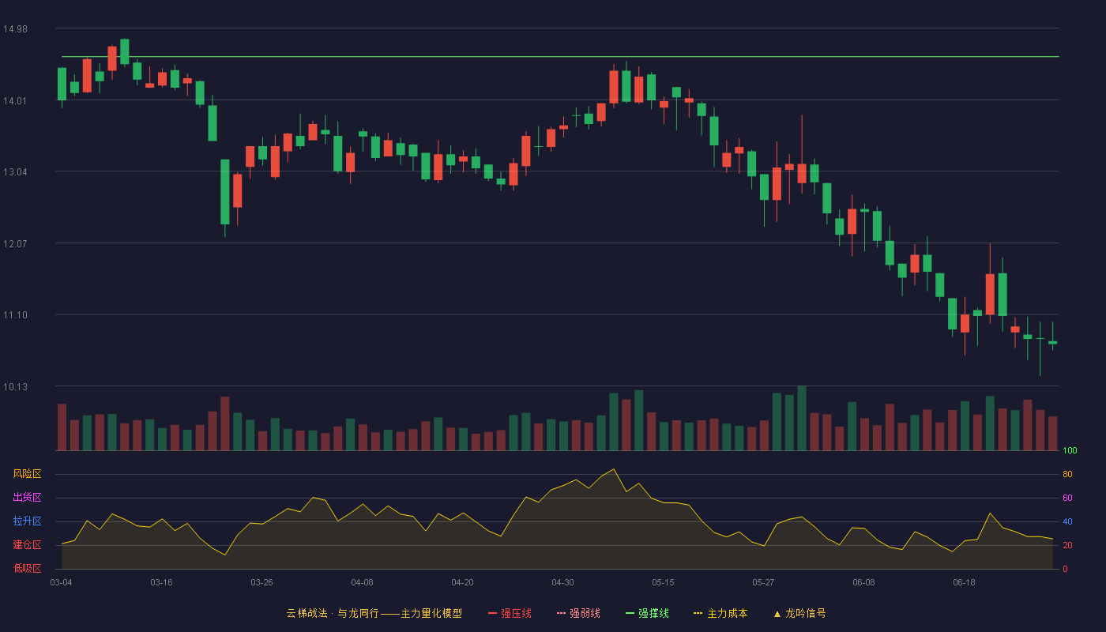Toggle the 强压线 legend entry
This screenshot has height=632, width=1106.
pyautogui.click(x=510, y=613)
